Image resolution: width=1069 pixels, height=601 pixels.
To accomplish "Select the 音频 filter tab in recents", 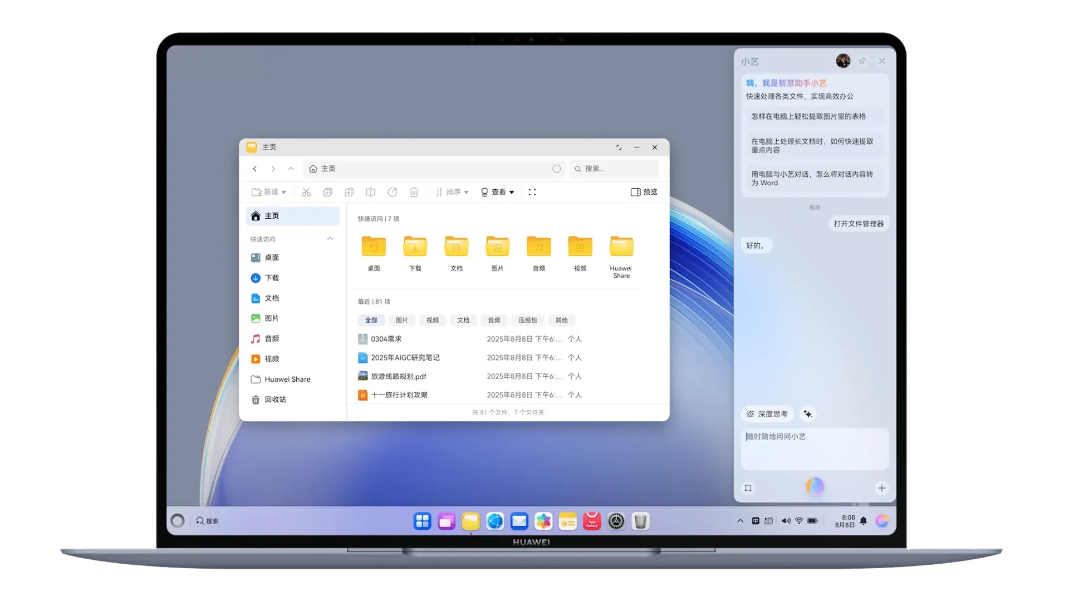I will (494, 320).
